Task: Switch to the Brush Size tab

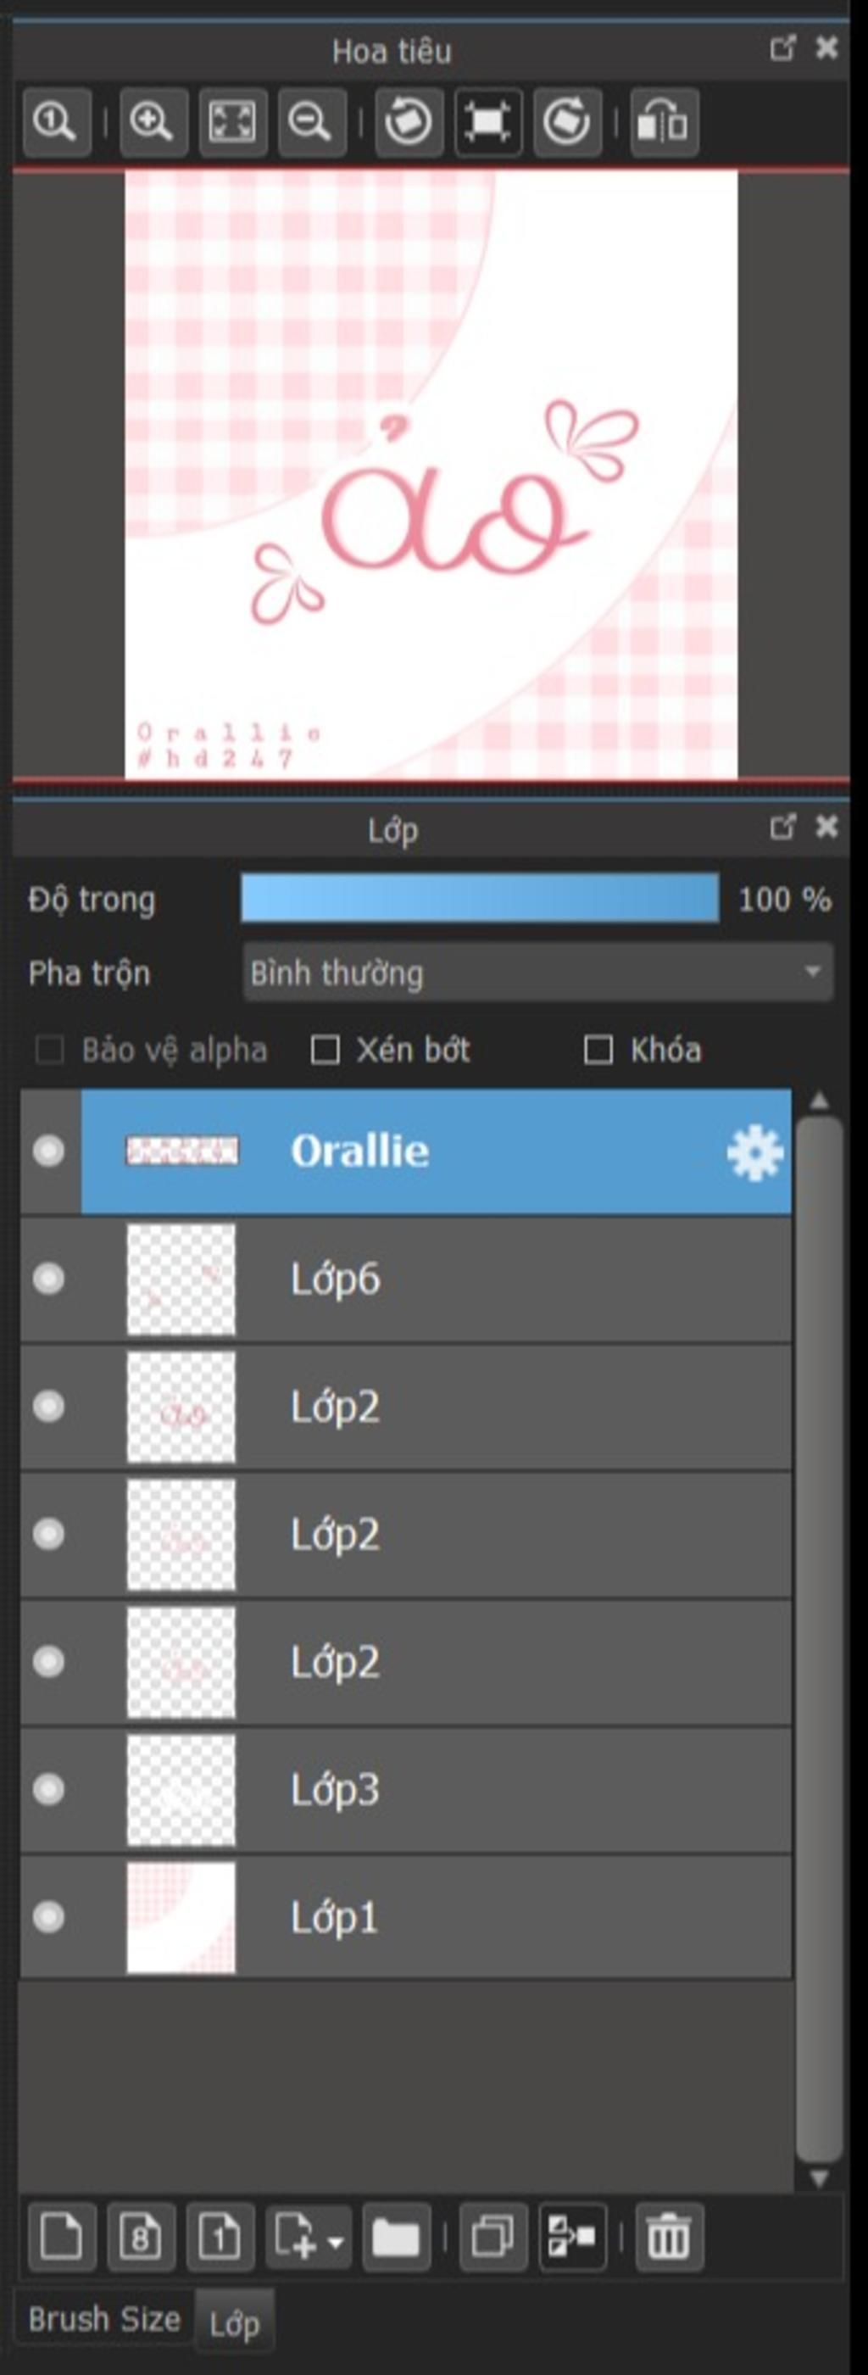Action: pos(104,2318)
